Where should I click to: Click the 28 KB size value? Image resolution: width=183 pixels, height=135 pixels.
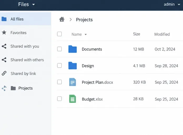click(x=138, y=99)
